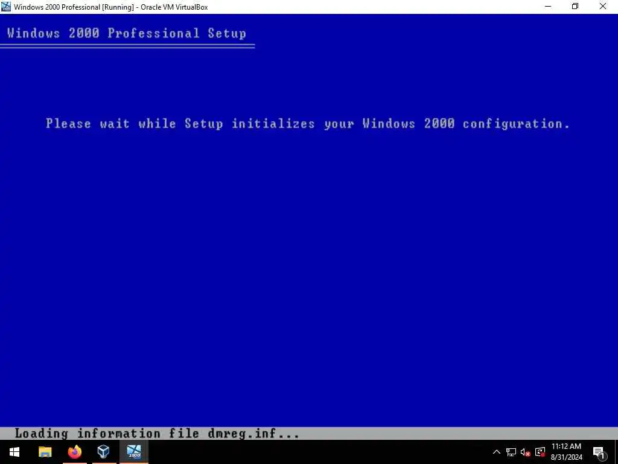Show hidden system tray icons
The height and width of the screenshot is (464, 618).
497,452
